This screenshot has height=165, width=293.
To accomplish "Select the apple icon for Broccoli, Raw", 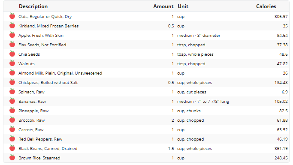I will point(12,120).
